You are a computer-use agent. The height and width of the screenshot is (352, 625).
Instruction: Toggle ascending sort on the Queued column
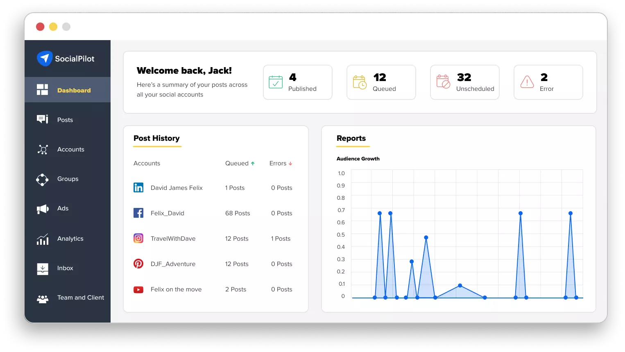pos(253,163)
